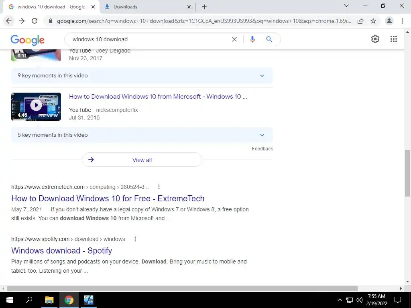The image size is (411, 308).
Task: Submit Google search magnifier icon
Action: [x=269, y=39]
